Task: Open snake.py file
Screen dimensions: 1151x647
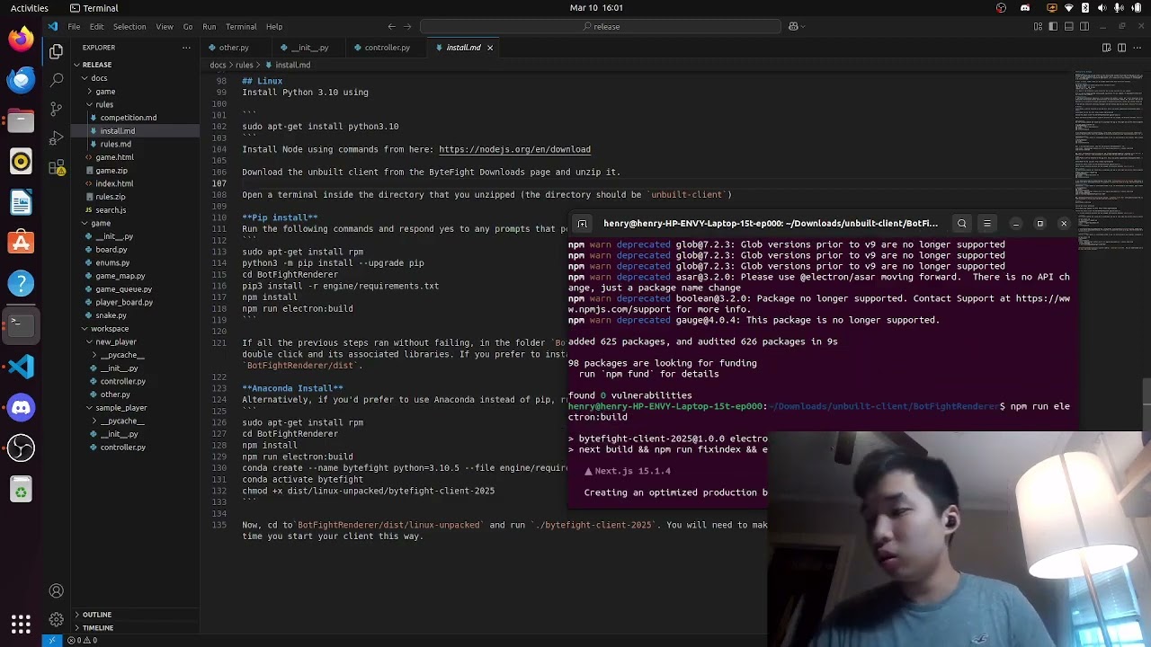Action: click(x=111, y=315)
